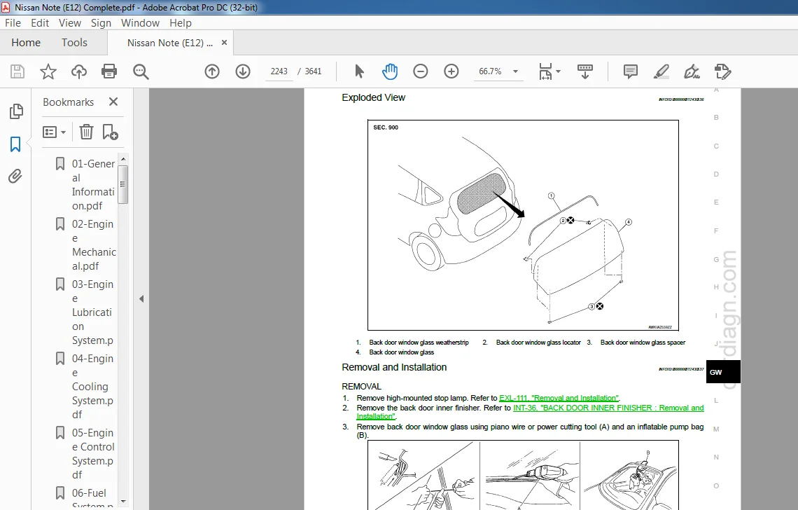Open the bookmark options dropdown
798x510 pixels.
pos(54,132)
